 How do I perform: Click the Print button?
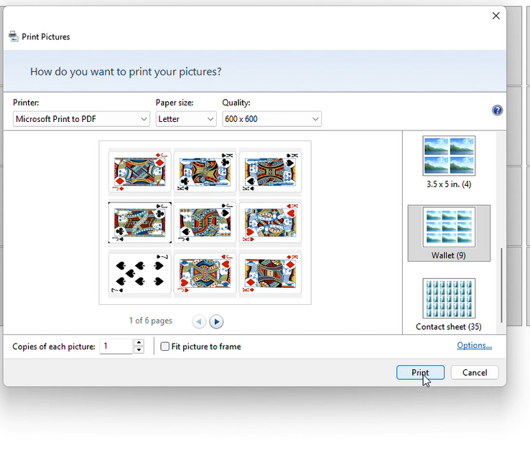coord(420,372)
